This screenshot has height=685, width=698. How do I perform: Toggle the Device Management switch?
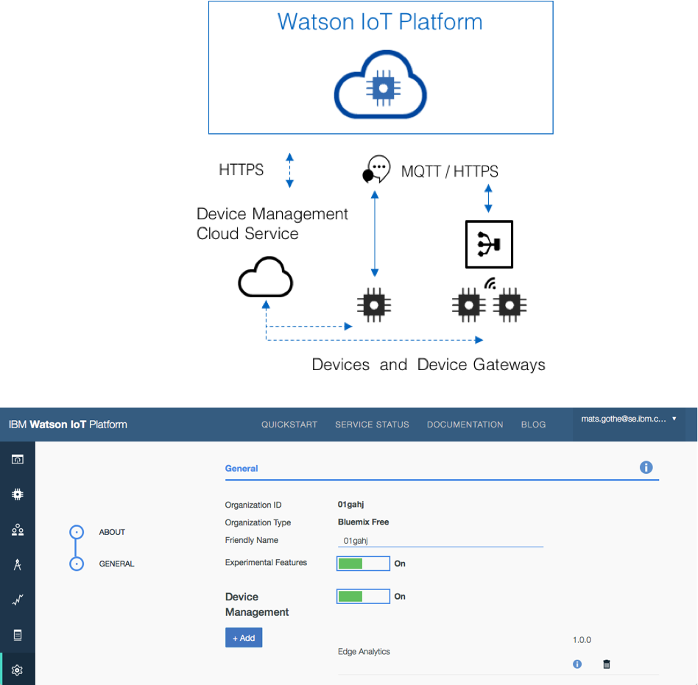coord(363,597)
